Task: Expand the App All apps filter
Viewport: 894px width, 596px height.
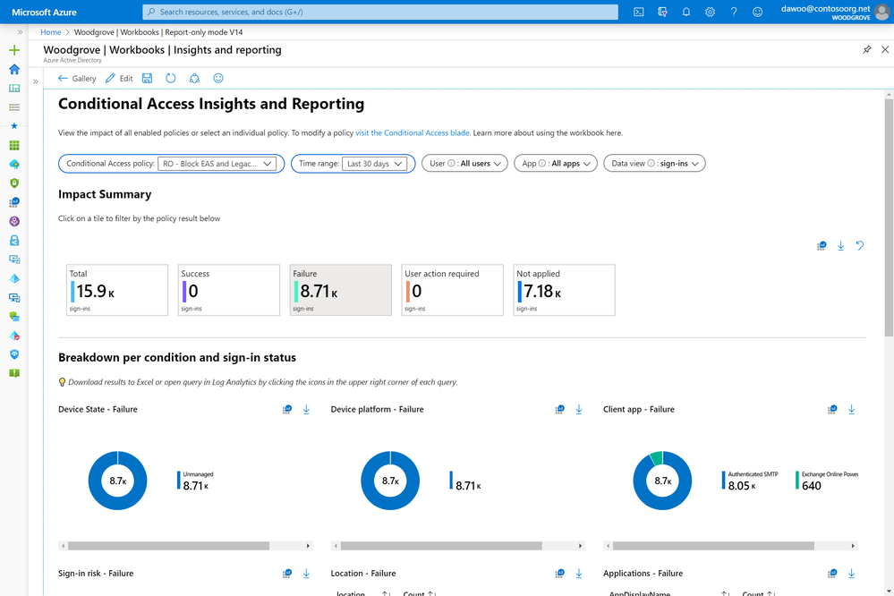Action: (x=556, y=164)
